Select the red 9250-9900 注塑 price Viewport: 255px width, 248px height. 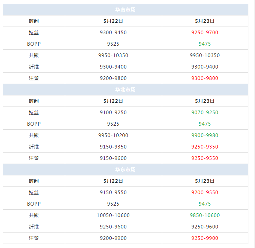pyautogui.click(x=205, y=238)
